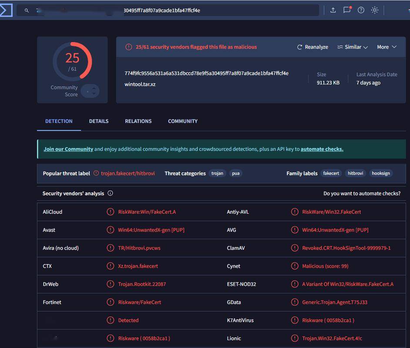The image size is (410, 348).
Task: Click the search magnifier icon
Action: point(27,10)
